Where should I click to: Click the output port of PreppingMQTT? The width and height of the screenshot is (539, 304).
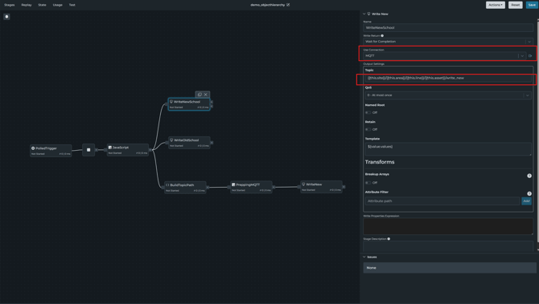(274, 187)
